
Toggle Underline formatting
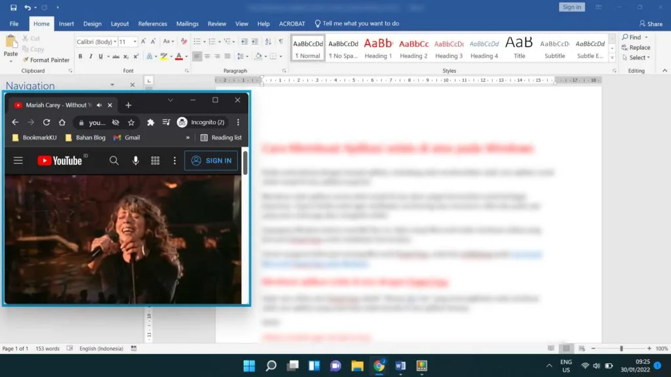(100, 56)
